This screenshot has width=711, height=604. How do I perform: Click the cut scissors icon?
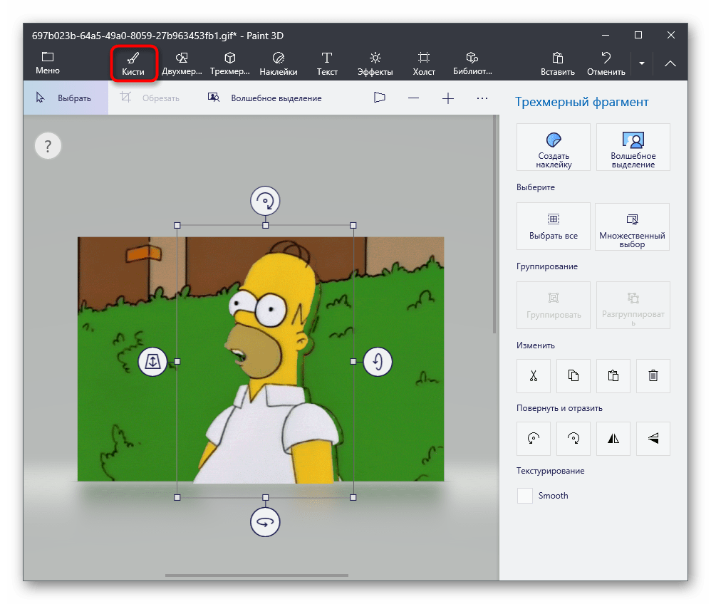(x=533, y=376)
